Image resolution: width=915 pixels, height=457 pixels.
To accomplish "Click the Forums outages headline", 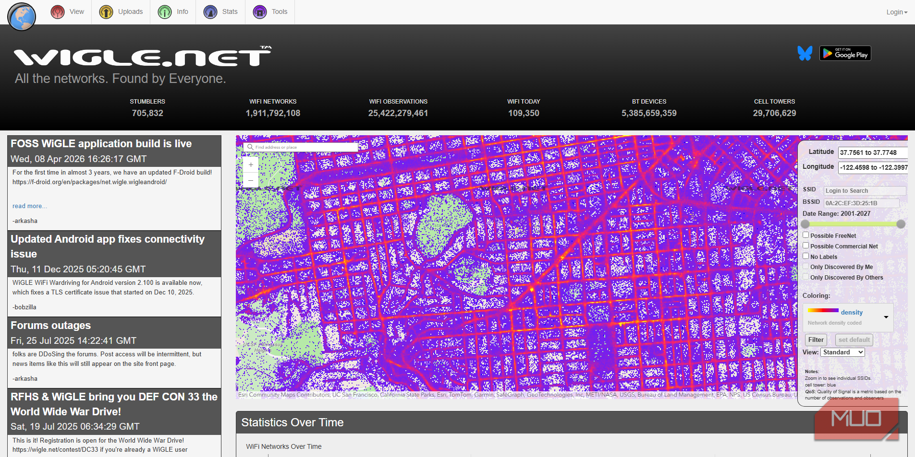I will [51, 325].
